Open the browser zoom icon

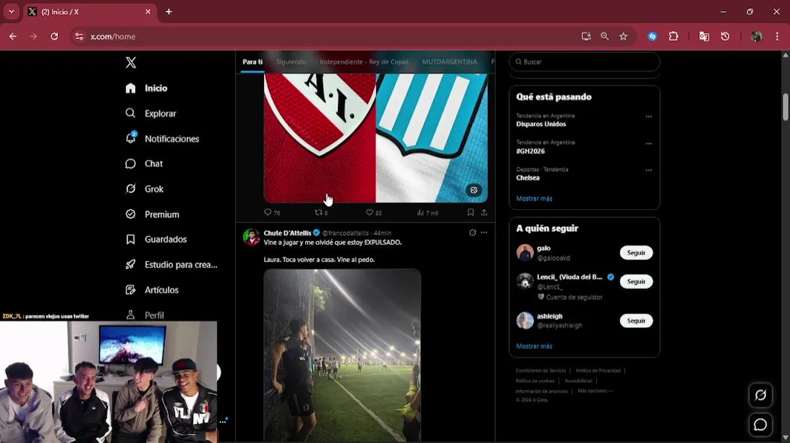point(605,36)
